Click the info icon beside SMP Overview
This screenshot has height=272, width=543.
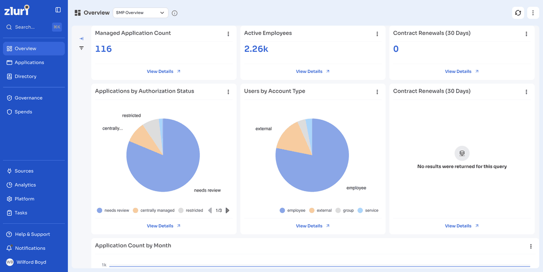pos(175,13)
